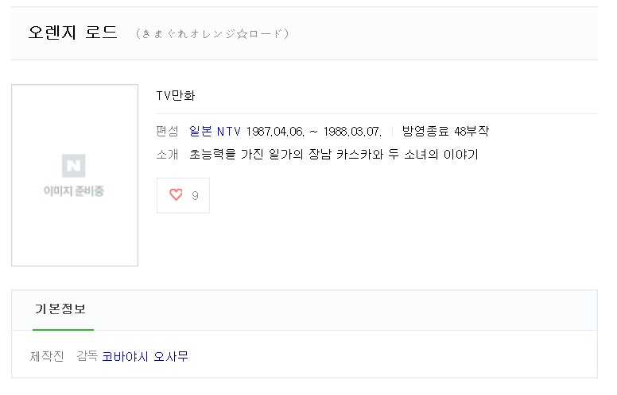Switch to the 기본정보 tab
The image size is (617, 395).
click(x=60, y=309)
